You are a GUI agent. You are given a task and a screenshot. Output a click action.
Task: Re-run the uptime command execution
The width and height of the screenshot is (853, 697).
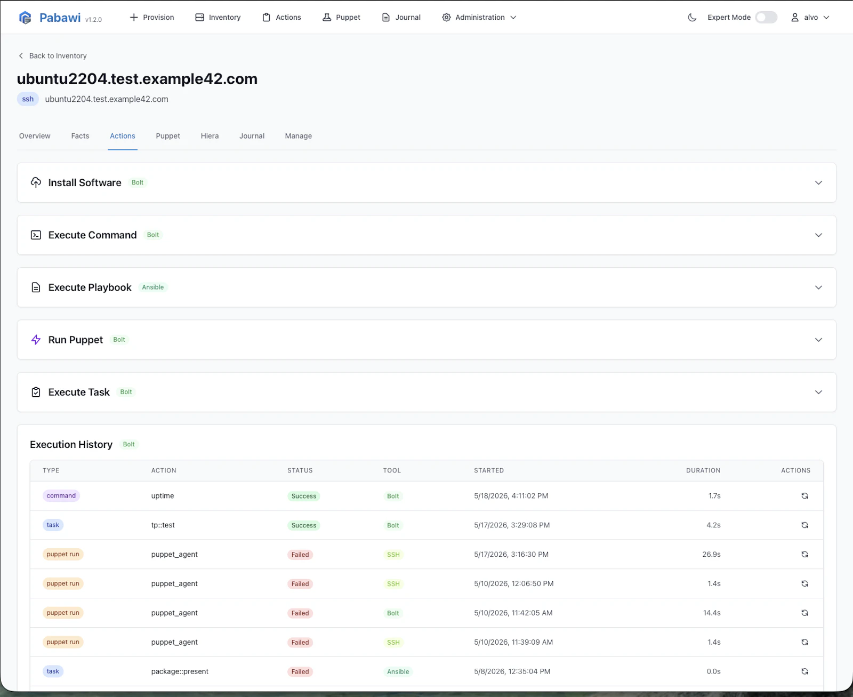[804, 496]
